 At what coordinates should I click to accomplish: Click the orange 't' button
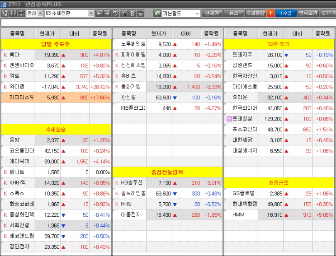(270, 13)
